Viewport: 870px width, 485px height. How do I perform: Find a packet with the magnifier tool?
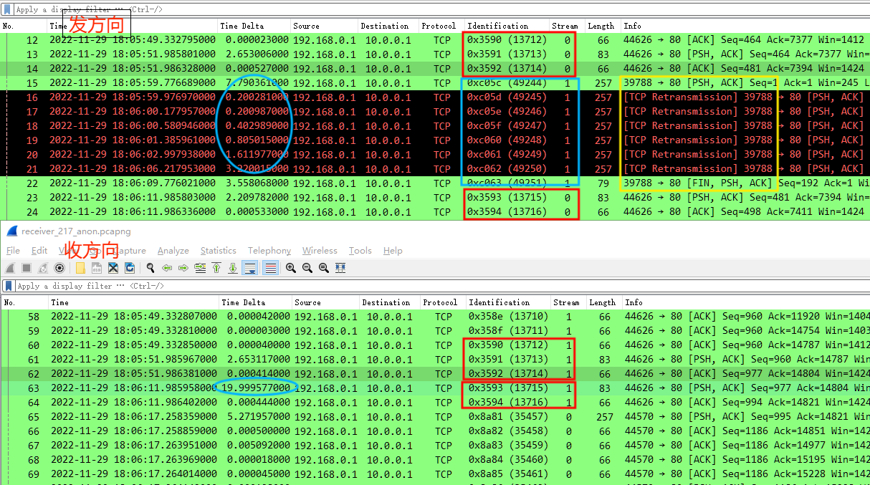pyautogui.click(x=150, y=268)
